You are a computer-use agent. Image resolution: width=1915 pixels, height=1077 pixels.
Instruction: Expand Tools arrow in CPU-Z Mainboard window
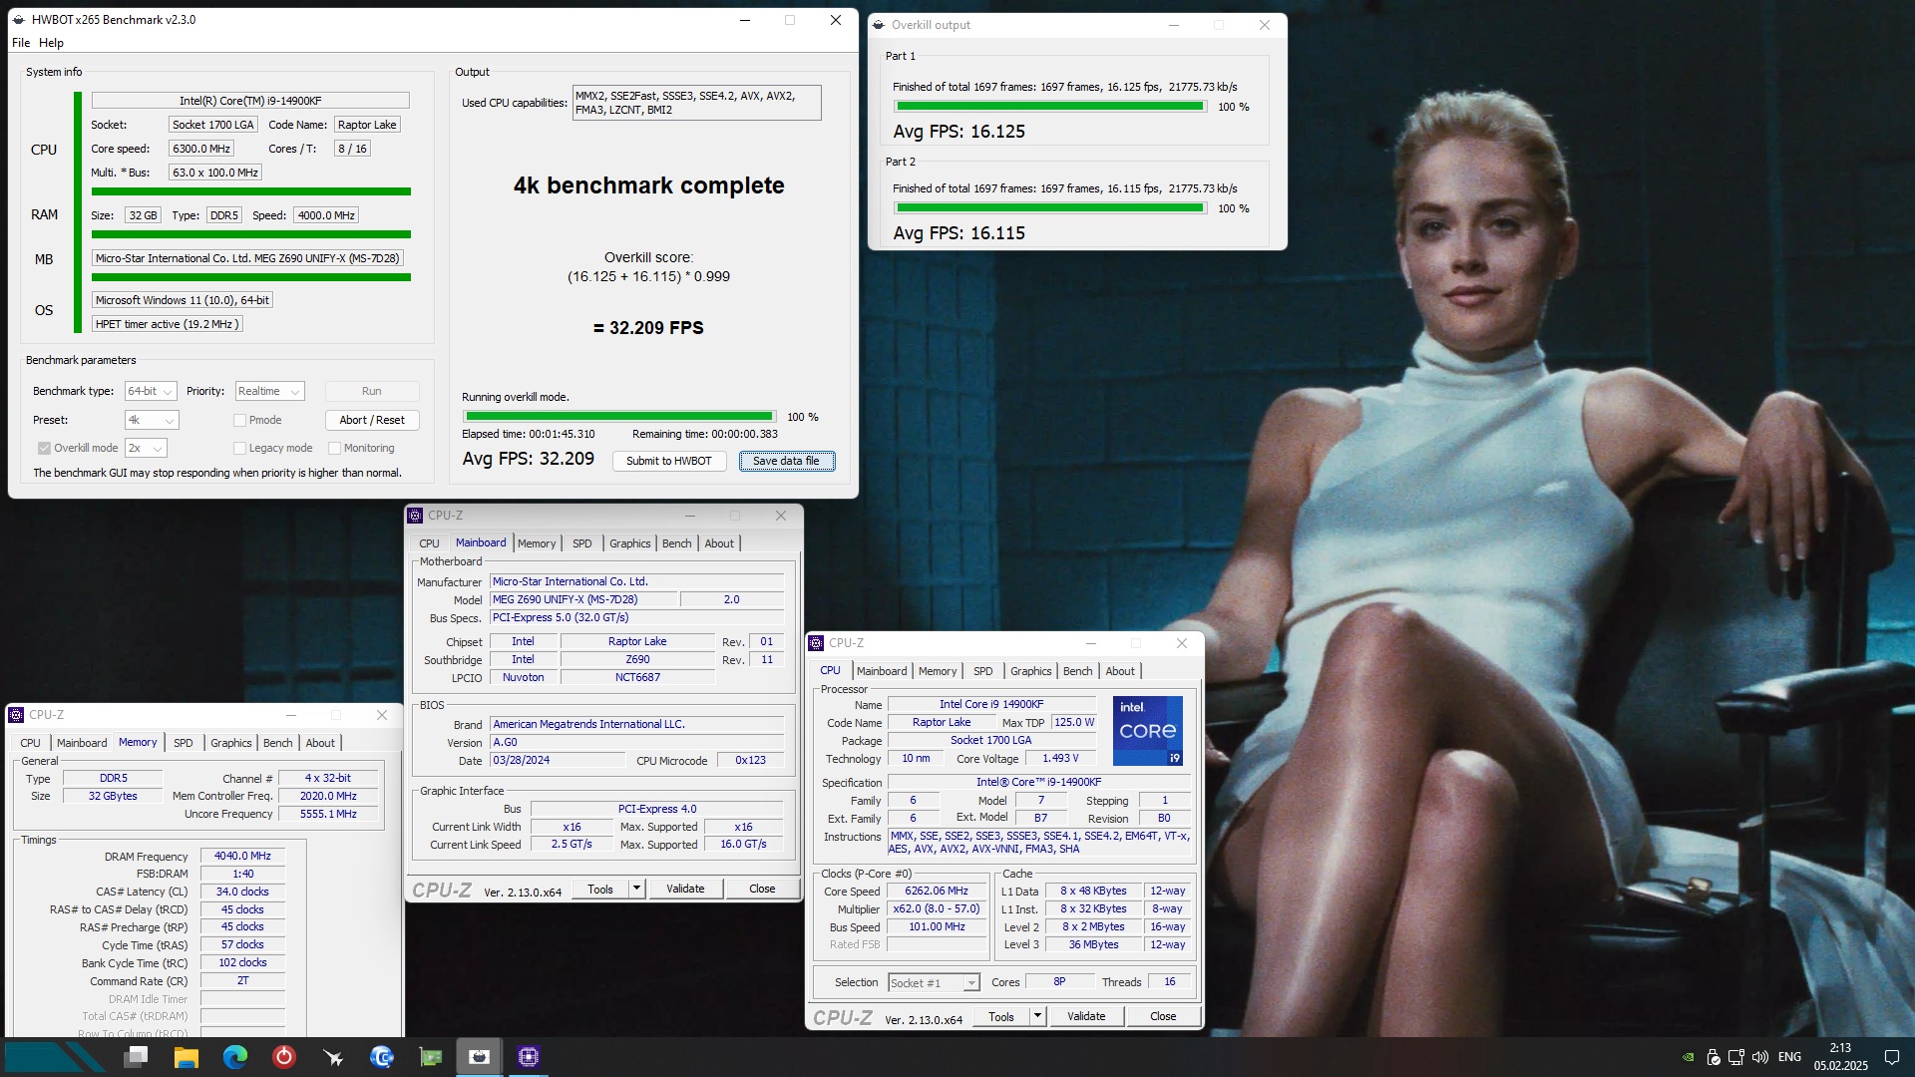click(x=636, y=889)
